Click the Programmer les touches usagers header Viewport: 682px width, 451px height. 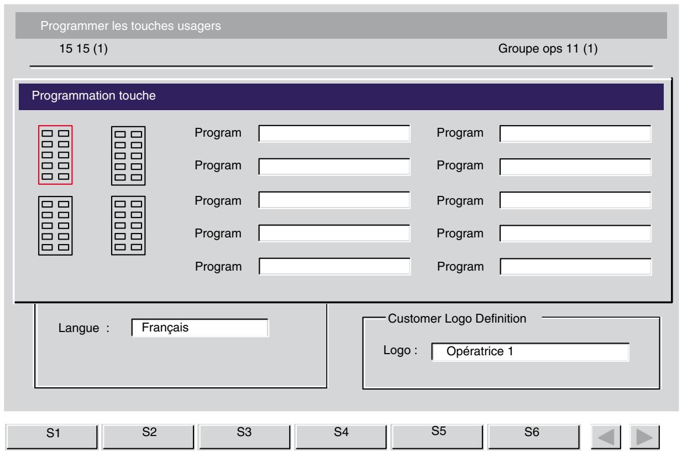click(x=341, y=25)
